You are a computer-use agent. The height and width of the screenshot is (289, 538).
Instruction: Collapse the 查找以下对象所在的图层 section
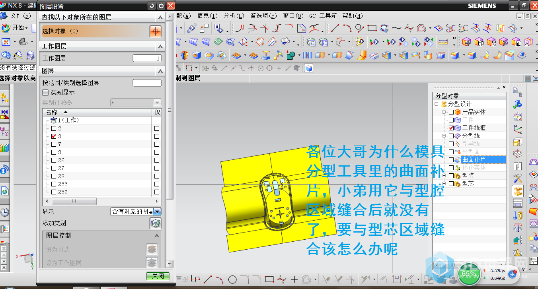[160, 17]
